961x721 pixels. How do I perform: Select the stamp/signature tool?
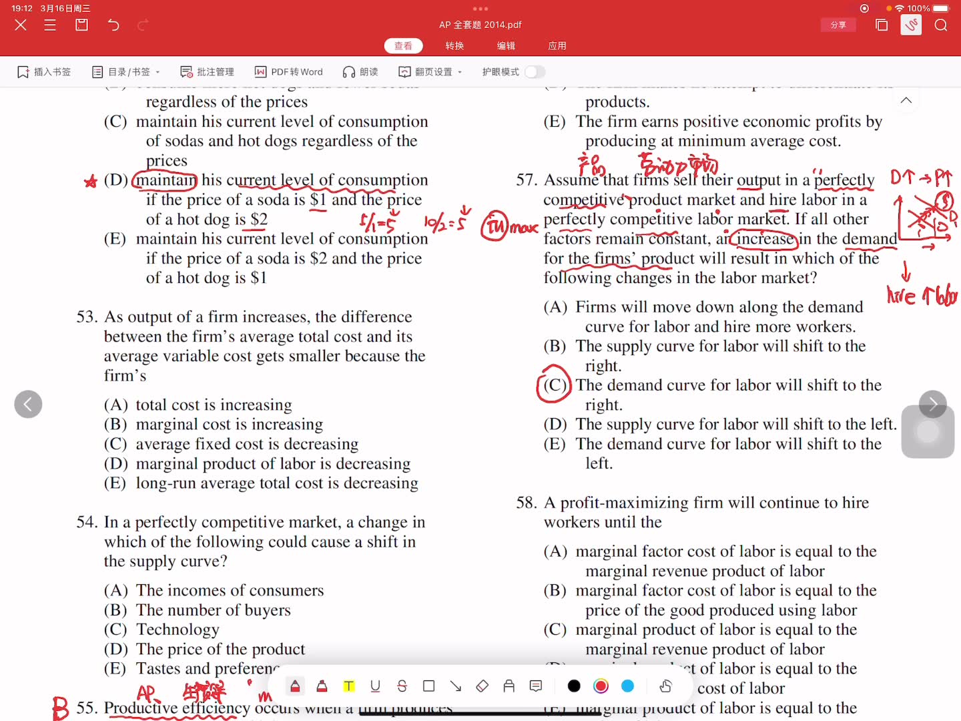[x=509, y=686]
